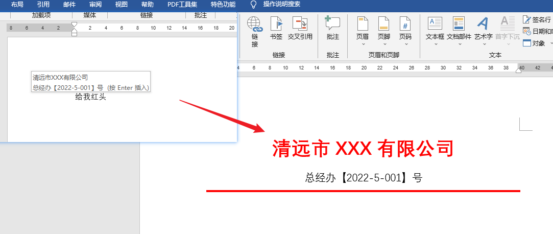
Task: Click the red heading 清远市 XXX 有限公司
Action: tap(363, 148)
